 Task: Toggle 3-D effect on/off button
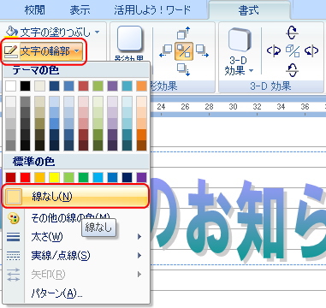[x=293, y=51]
